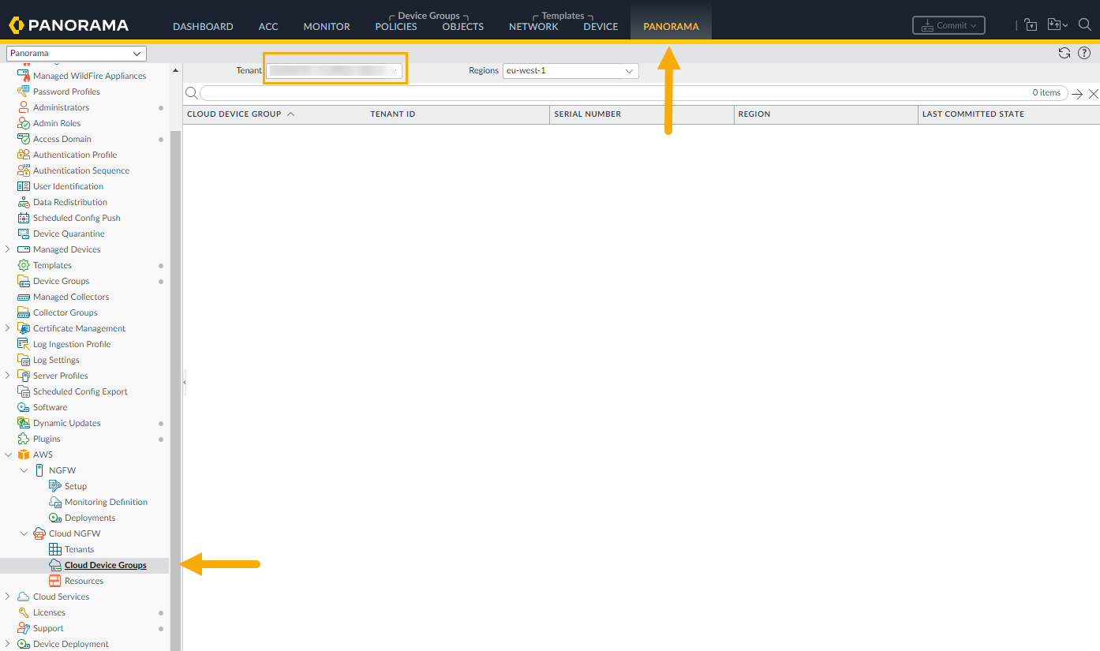
Task: Open Deployments under NGFW
Action: tap(90, 518)
